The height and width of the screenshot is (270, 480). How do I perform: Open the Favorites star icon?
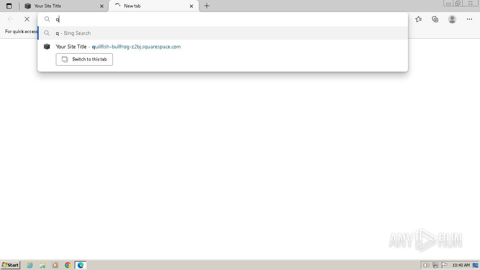tap(418, 19)
